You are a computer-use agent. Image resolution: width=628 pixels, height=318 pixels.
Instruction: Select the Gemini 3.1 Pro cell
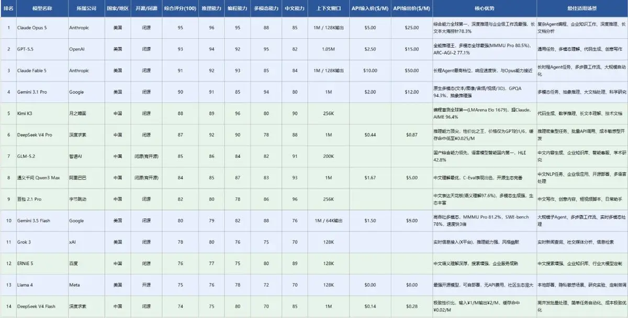(x=42, y=92)
